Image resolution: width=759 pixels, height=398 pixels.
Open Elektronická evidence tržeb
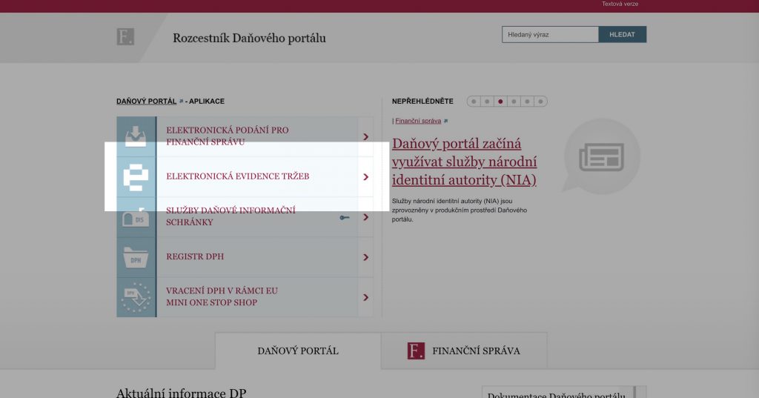coord(245,176)
